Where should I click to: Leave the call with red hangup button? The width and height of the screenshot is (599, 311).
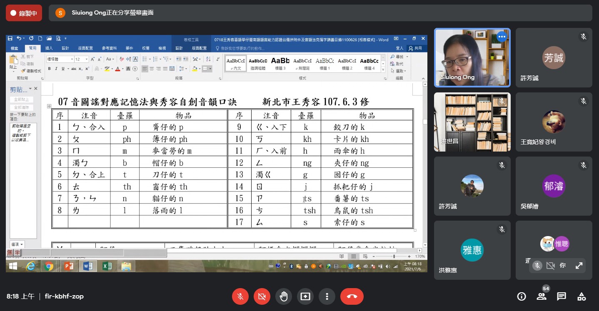click(352, 296)
